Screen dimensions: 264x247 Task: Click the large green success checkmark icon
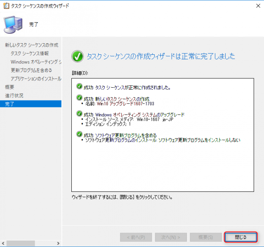pos(77,56)
